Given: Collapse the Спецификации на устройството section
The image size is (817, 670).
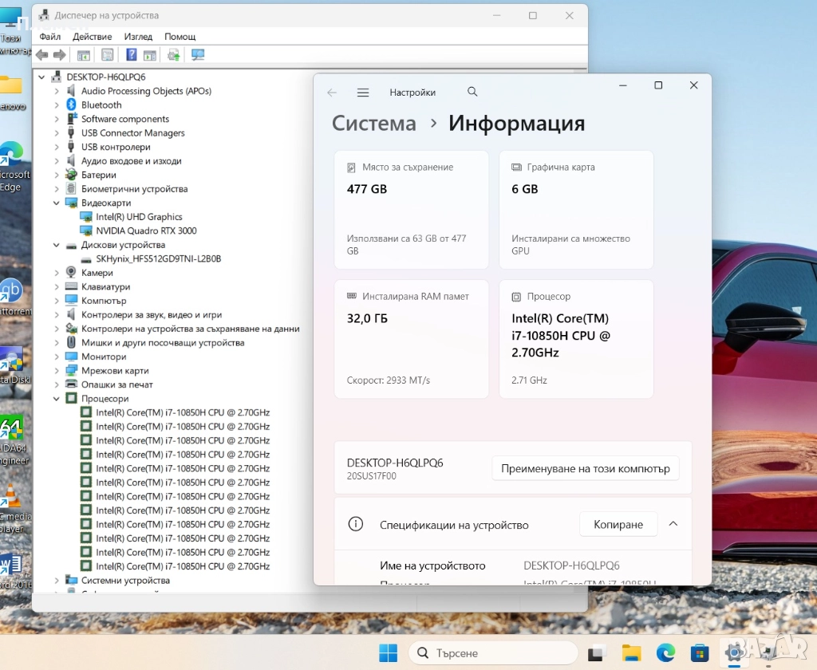Looking at the screenshot, I should point(673,524).
